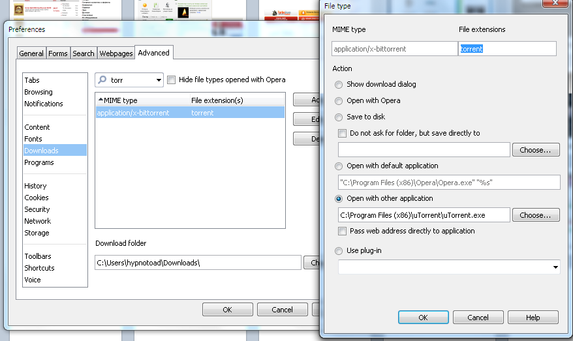Open Help for File type dialog

[x=533, y=318]
